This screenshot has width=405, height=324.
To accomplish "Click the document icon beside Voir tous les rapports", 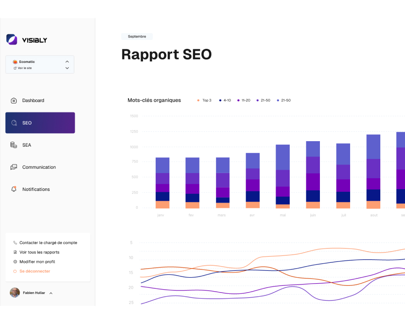I will tap(15, 252).
